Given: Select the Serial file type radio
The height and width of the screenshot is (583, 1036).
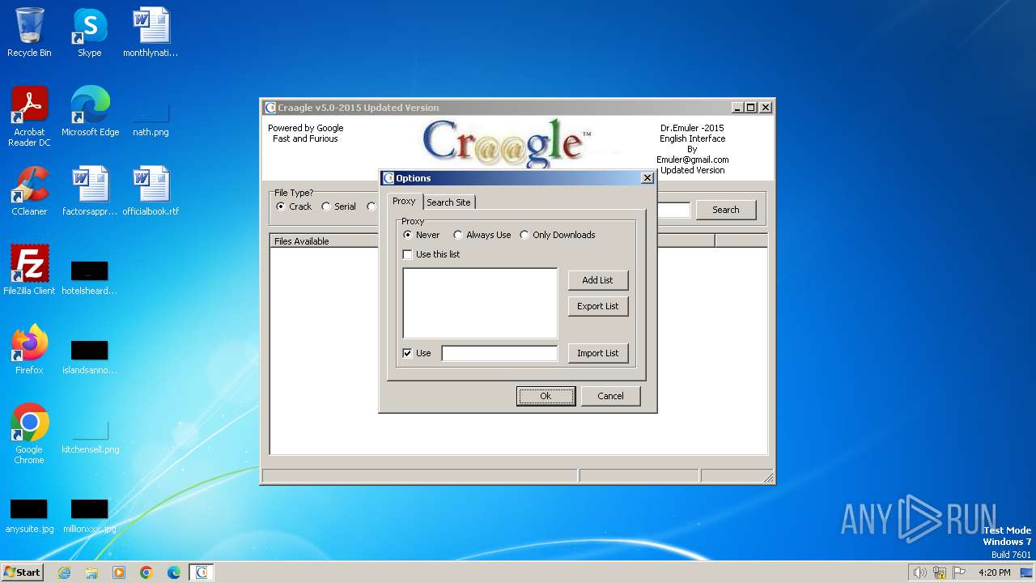Looking at the screenshot, I should click(326, 206).
